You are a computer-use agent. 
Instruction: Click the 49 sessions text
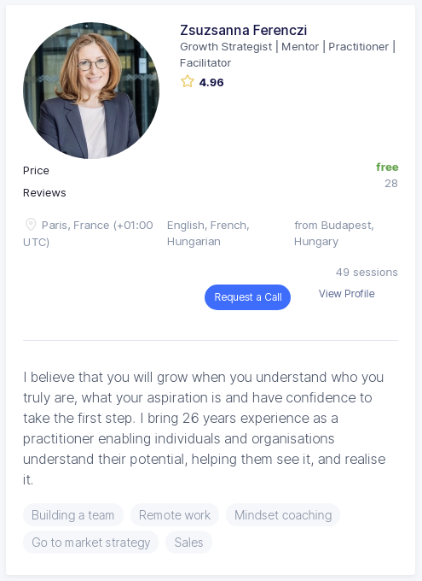point(367,273)
